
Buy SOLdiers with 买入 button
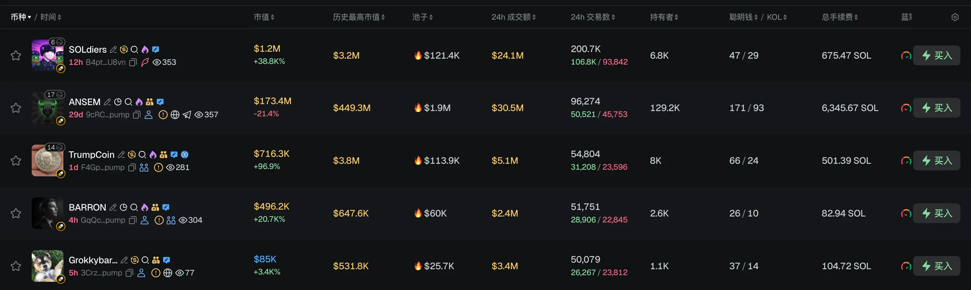coord(937,56)
